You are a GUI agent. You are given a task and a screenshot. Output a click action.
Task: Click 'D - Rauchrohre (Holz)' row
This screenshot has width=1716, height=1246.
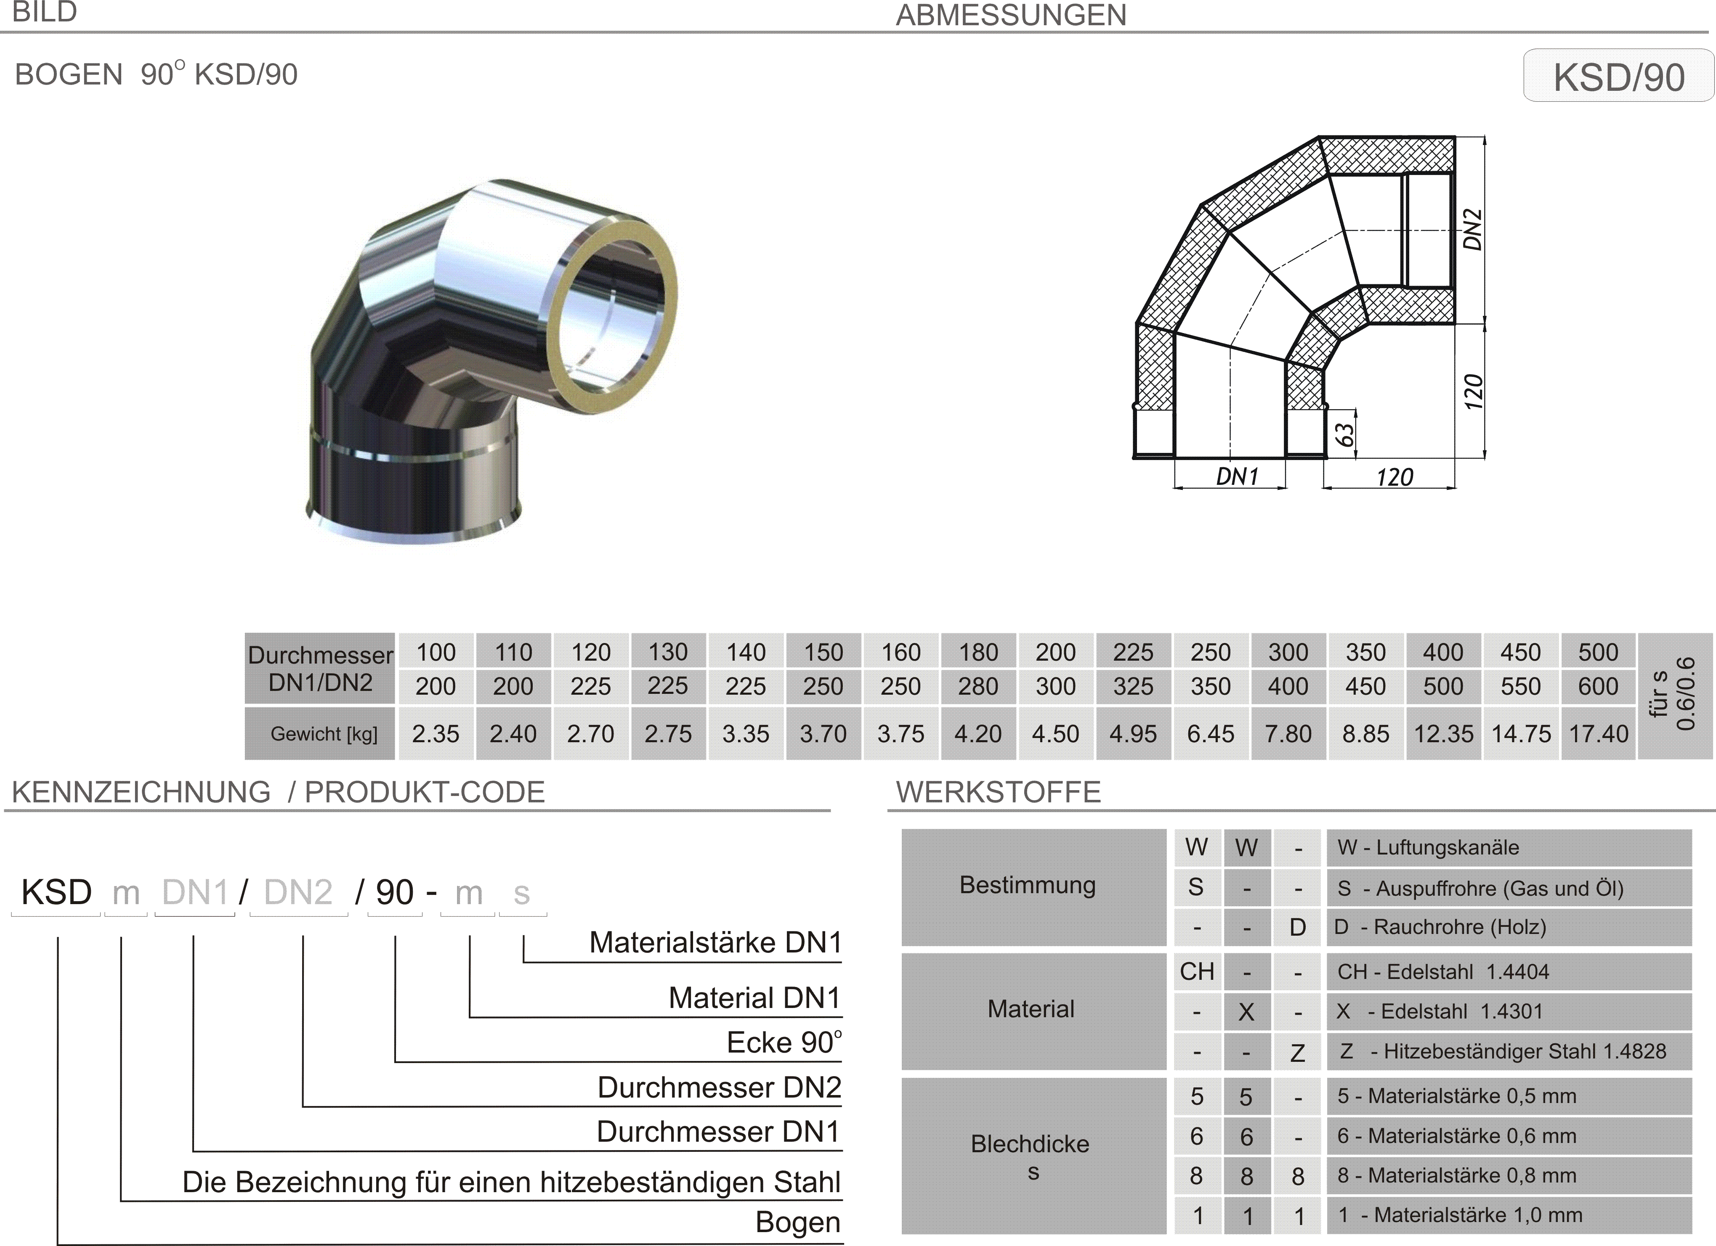(1509, 927)
